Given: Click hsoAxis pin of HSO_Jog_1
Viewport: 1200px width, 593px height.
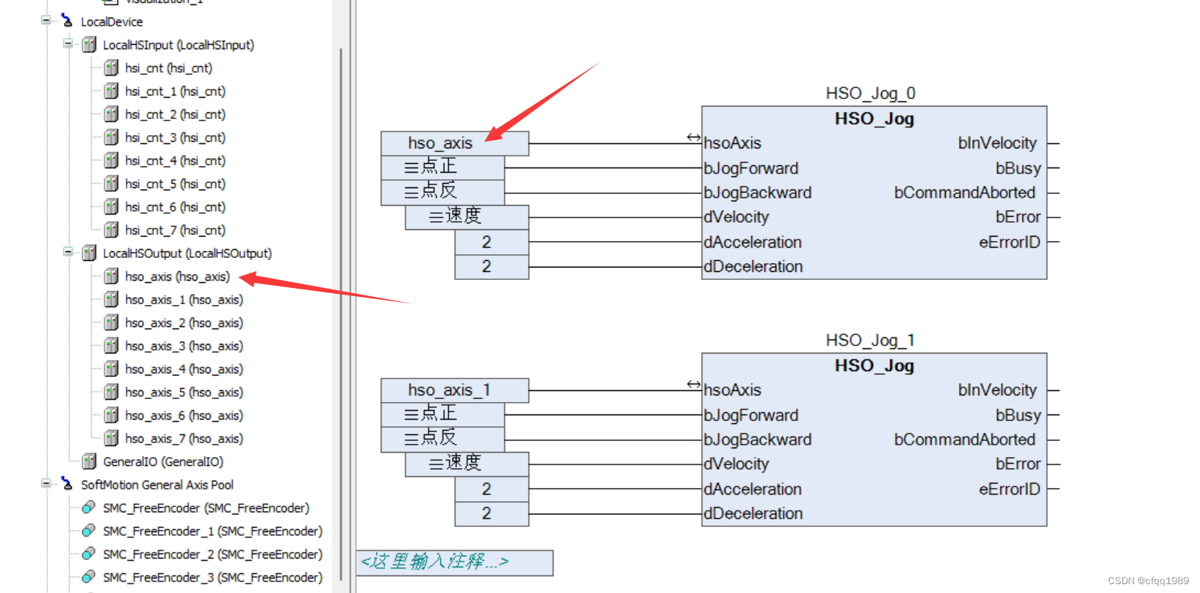Looking at the screenshot, I should tap(732, 390).
